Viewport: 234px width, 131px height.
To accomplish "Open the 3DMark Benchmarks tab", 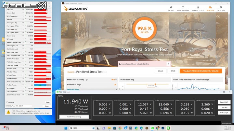I will pos(183,9).
